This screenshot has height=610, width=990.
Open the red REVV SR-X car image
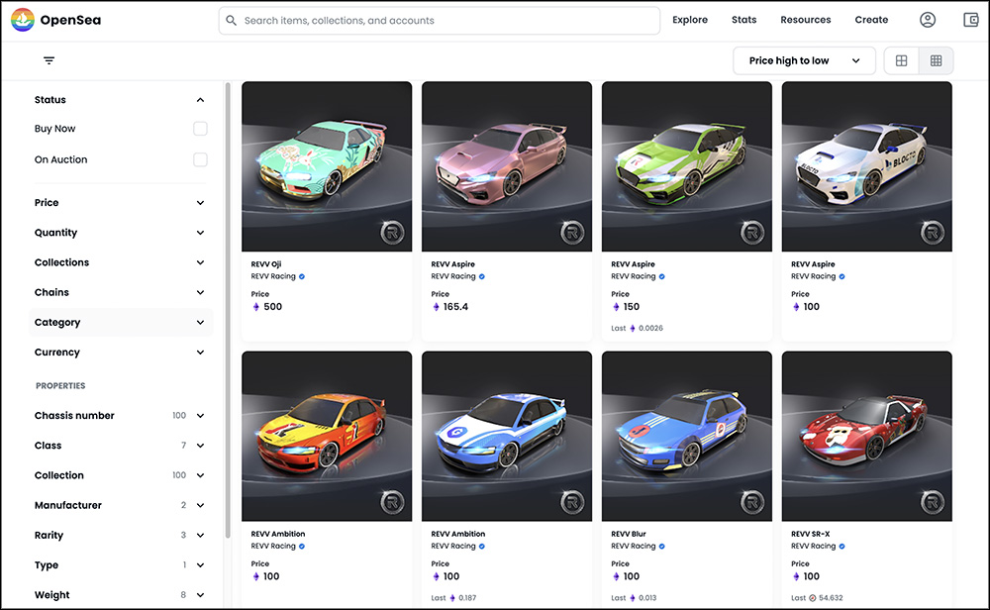pyautogui.click(x=867, y=437)
